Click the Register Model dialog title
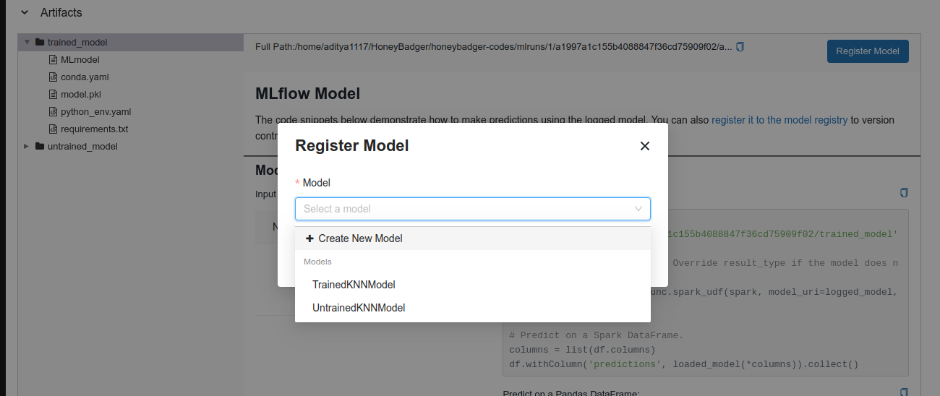 tap(352, 145)
